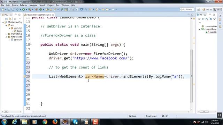Select the Launc Java file in Package Explorer
The height and width of the screenshot is (125, 223).
18,31
